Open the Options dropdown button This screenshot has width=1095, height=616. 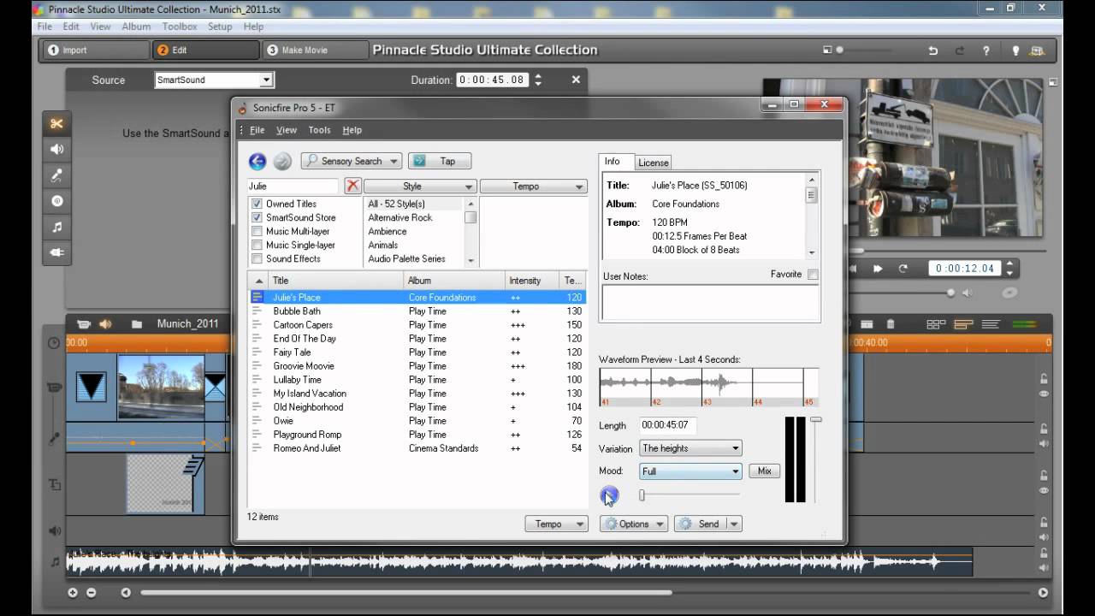coord(634,524)
